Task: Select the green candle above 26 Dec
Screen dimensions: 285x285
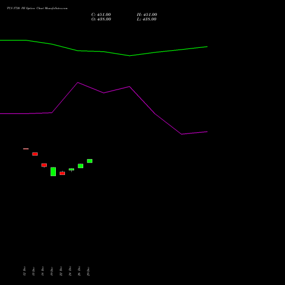Action: 80,166
